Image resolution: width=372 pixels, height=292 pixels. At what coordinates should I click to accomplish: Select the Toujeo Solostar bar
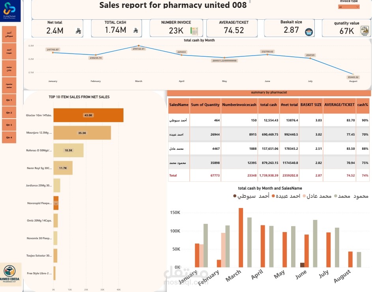(x=55, y=255)
